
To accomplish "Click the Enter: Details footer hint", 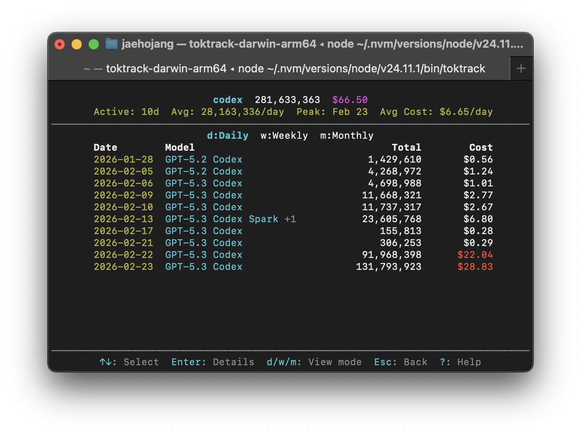I will click(213, 362).
